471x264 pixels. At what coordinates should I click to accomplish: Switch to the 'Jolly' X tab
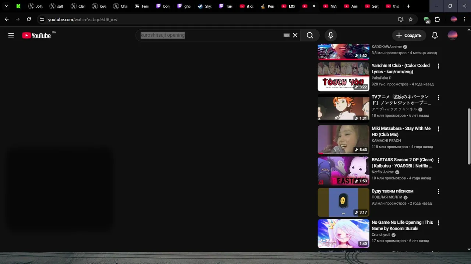tap(36, 6)
